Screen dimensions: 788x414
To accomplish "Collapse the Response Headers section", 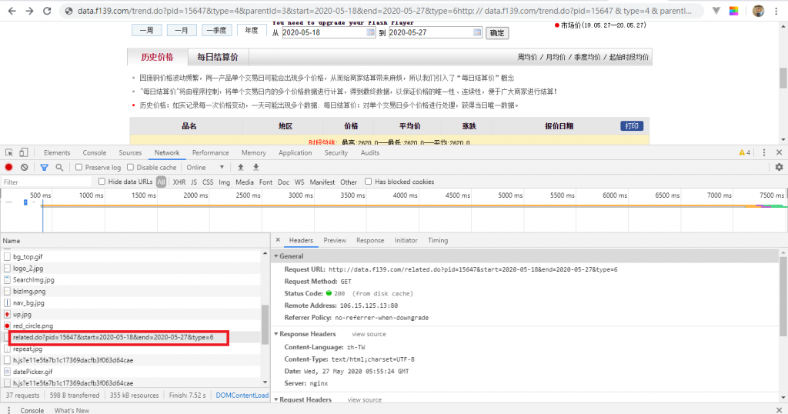I will point(276,334).
